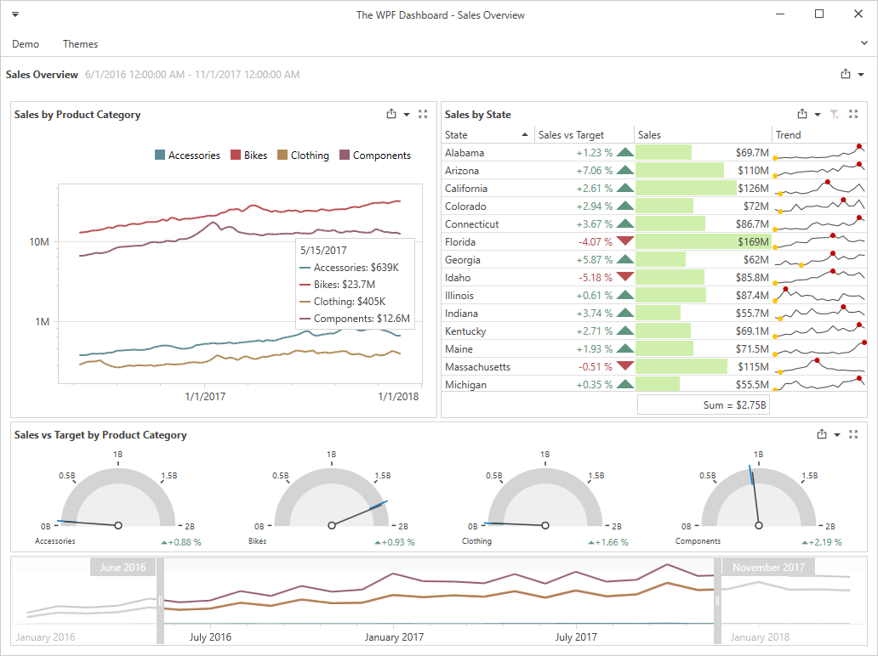
Task: Click export icon in Sales vs Target panel
Action: click(x=822, y=434)
